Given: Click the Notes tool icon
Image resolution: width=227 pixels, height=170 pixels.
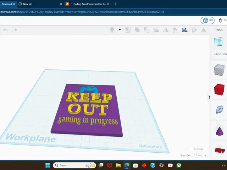Looking at the screenshot, I should point(194,30).
